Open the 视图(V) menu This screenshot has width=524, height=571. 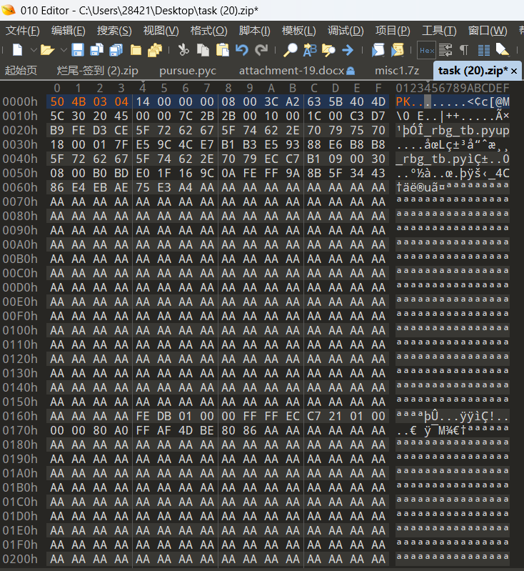coord(161,31)
